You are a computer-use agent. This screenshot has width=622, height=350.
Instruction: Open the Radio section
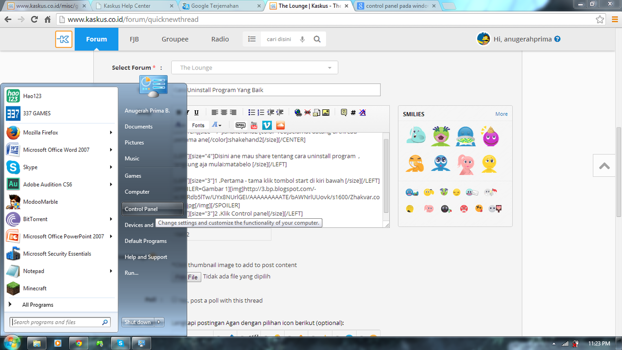click(220, 39)
